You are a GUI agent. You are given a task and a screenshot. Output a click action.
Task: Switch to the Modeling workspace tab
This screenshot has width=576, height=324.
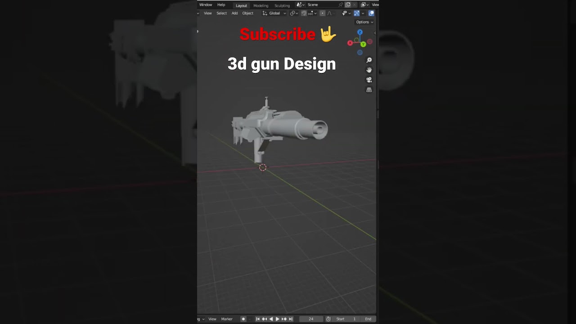point(261,5)
